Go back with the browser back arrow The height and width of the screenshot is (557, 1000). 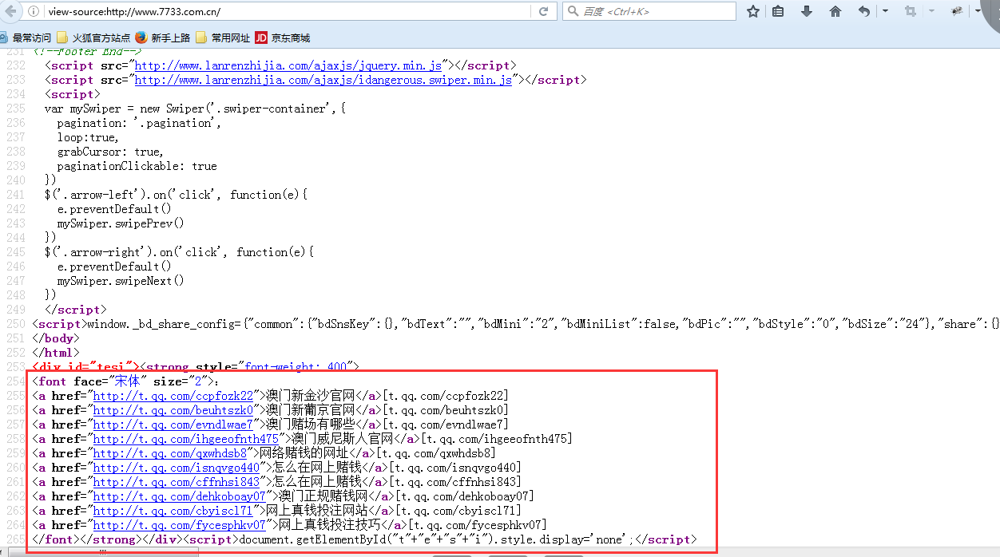coord(11,11)
